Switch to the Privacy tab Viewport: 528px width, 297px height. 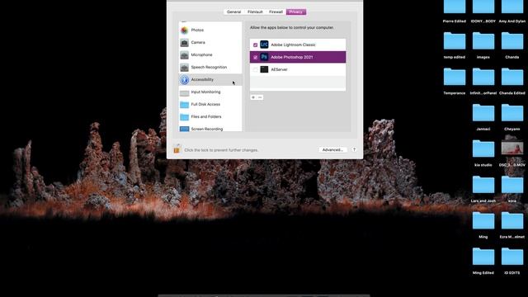tap(296, 12)
